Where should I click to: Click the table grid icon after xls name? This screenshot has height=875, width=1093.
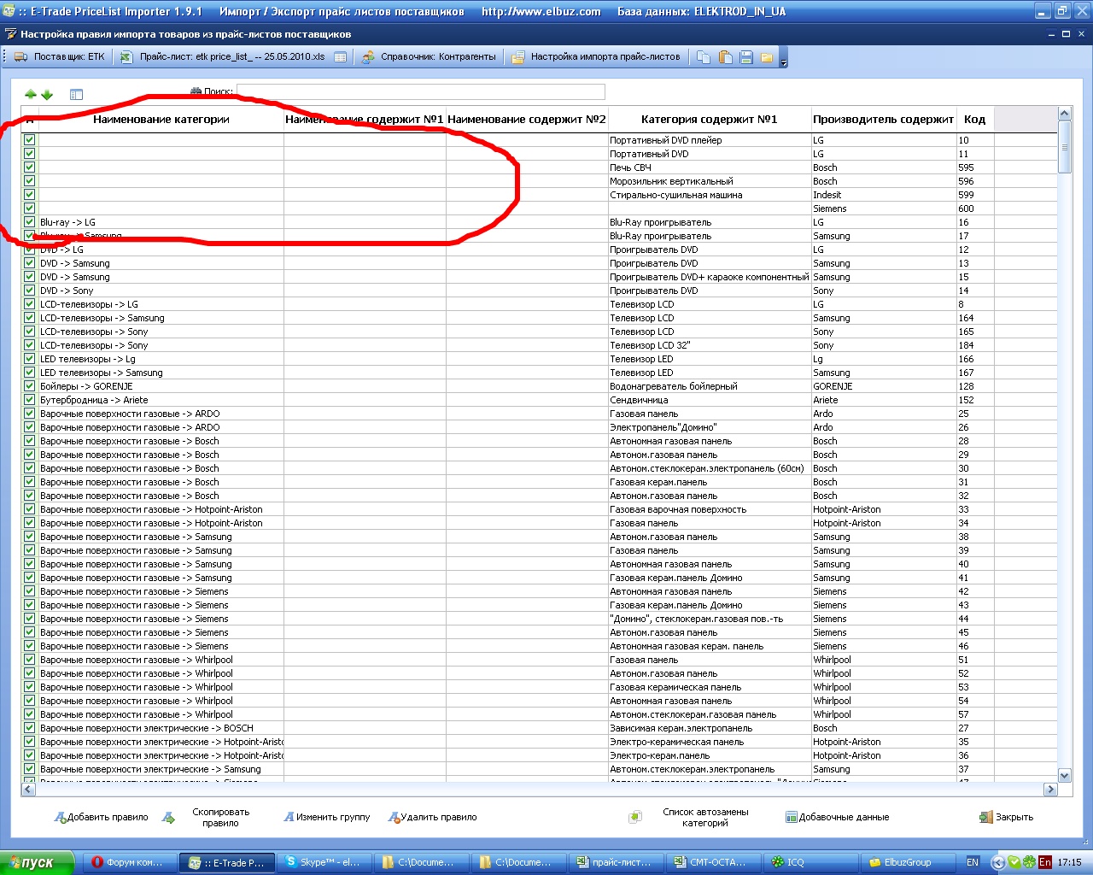tap(341, 57)
